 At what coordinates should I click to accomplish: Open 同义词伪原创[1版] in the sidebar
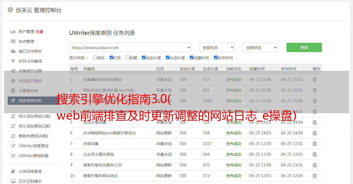(34, 116)
